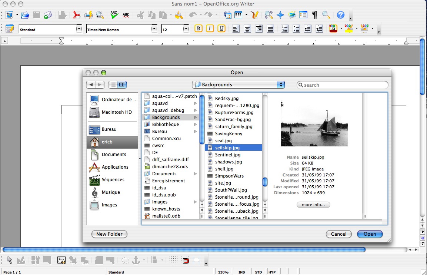Toggle Bold formatting
The image size is (427, 275).
coord(199,28)
